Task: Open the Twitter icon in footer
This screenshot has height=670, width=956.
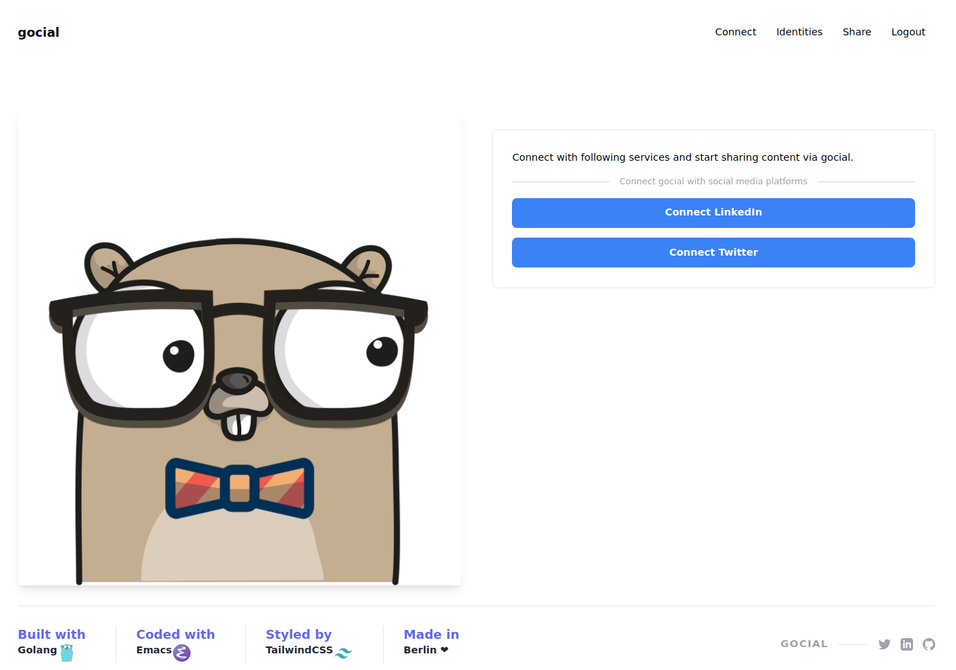Action: [885, 644]
